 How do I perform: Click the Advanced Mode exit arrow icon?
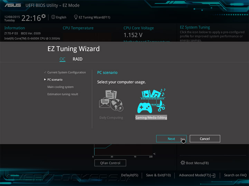tap(213, 175)
